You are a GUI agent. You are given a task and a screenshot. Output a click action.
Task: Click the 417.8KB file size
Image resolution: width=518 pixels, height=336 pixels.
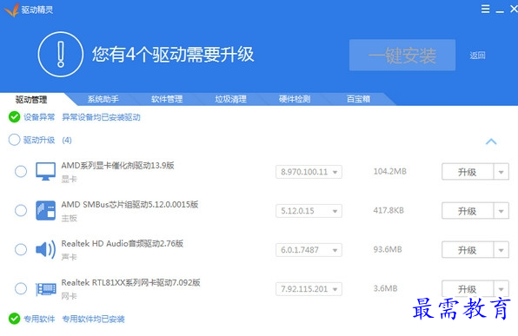pyautogui.click(x=388, y=210)
